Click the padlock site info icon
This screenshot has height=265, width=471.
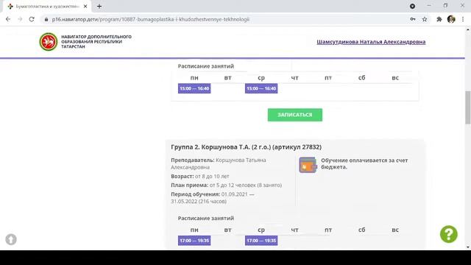click(46, 19)
